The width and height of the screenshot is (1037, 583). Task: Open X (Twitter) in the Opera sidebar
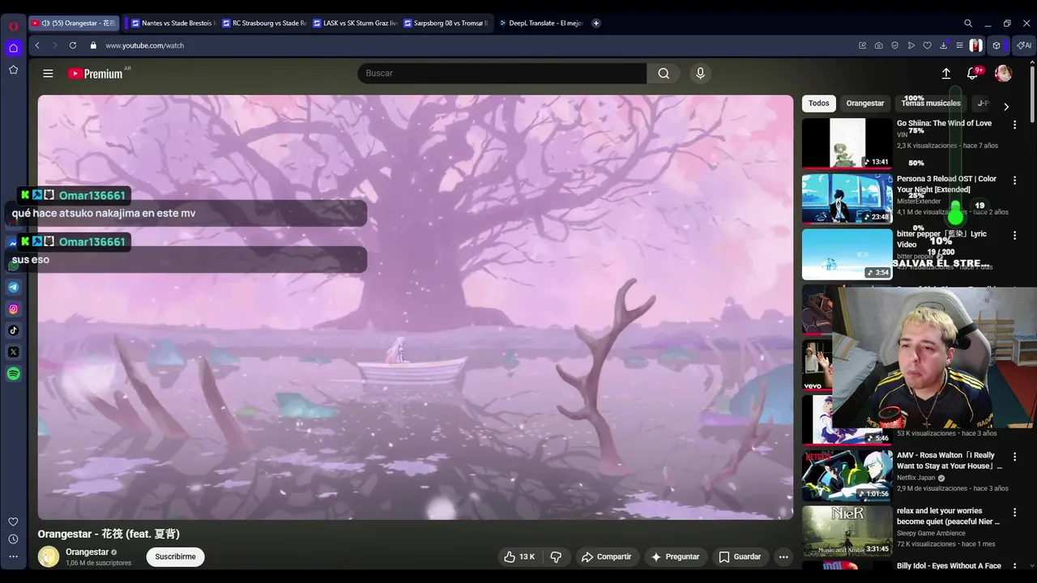[14, 352]
